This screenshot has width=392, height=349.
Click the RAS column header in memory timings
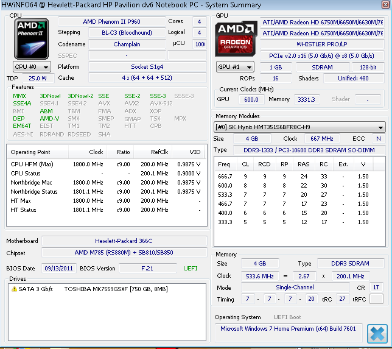pyautogui.click(x=304, y=164)
